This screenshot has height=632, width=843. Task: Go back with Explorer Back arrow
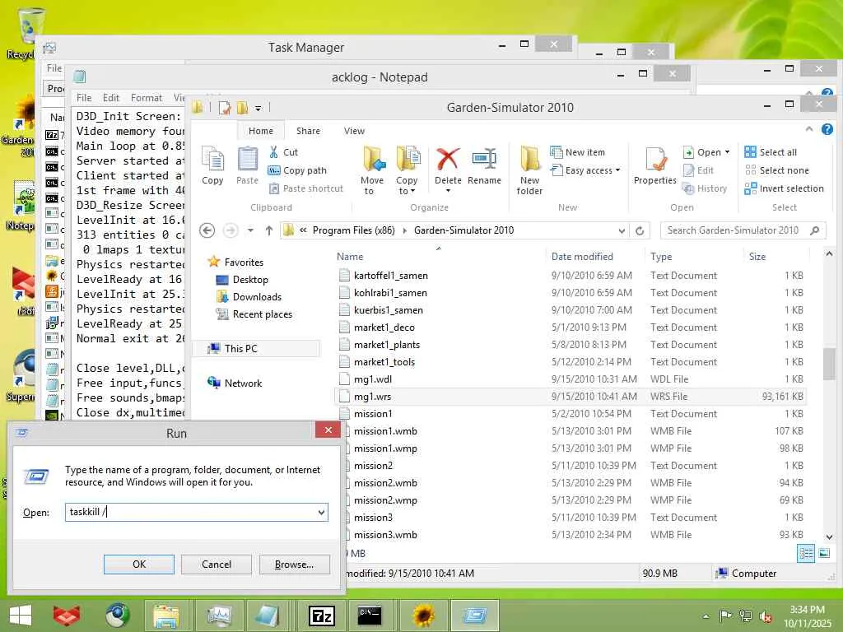point(207,230)
